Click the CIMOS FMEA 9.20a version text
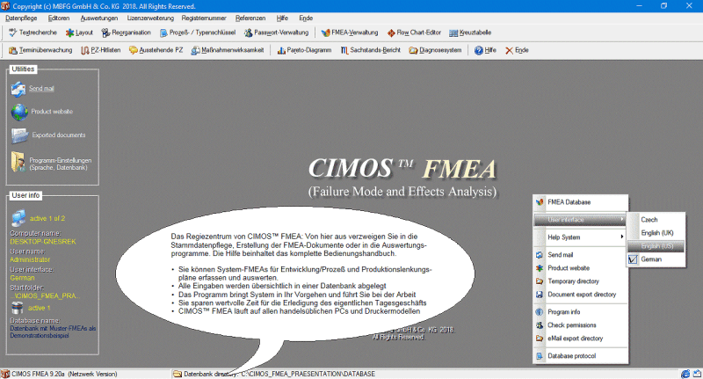 (x=64, y=374)
